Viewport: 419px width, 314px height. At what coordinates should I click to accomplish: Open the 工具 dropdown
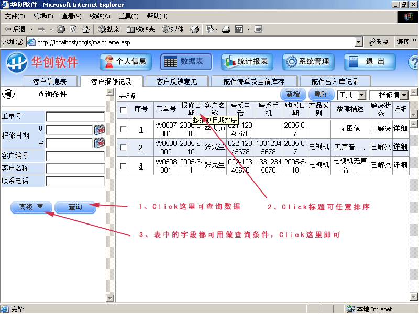coord(351,95)
